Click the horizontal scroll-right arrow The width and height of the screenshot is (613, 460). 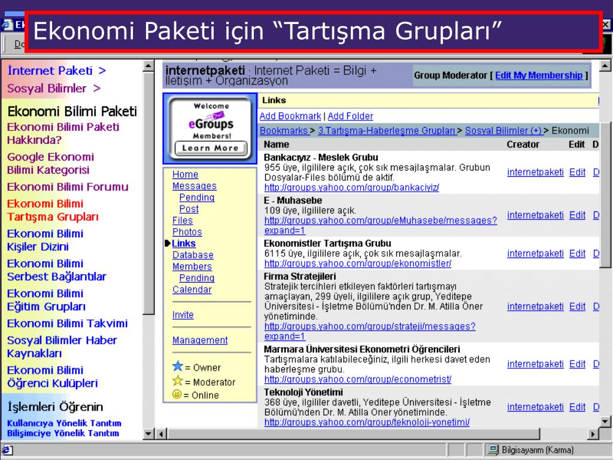[593, 434]
